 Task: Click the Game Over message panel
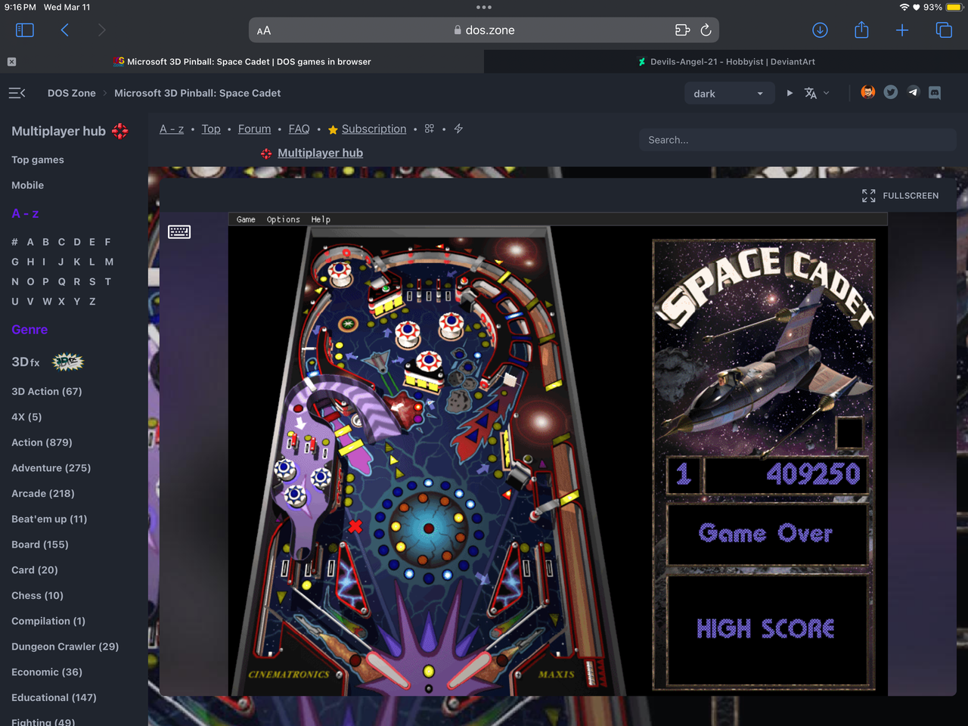(x=767, y=534)
